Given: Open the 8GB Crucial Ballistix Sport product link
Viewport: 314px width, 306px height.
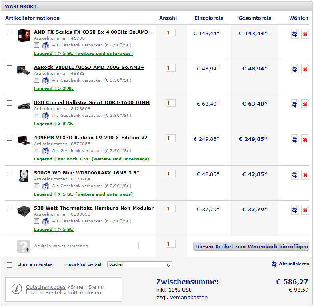Looking at the screenshot, I should (x=92, y=102).
